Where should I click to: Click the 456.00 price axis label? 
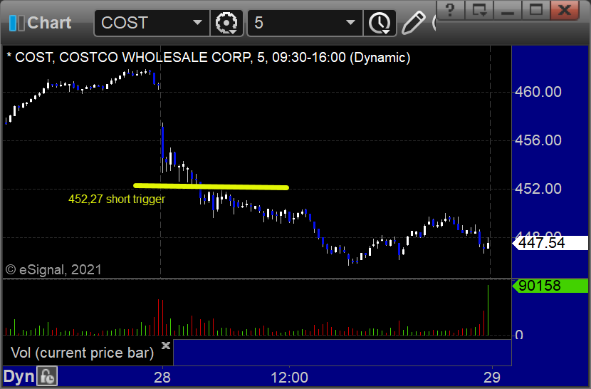coord(538,140)
